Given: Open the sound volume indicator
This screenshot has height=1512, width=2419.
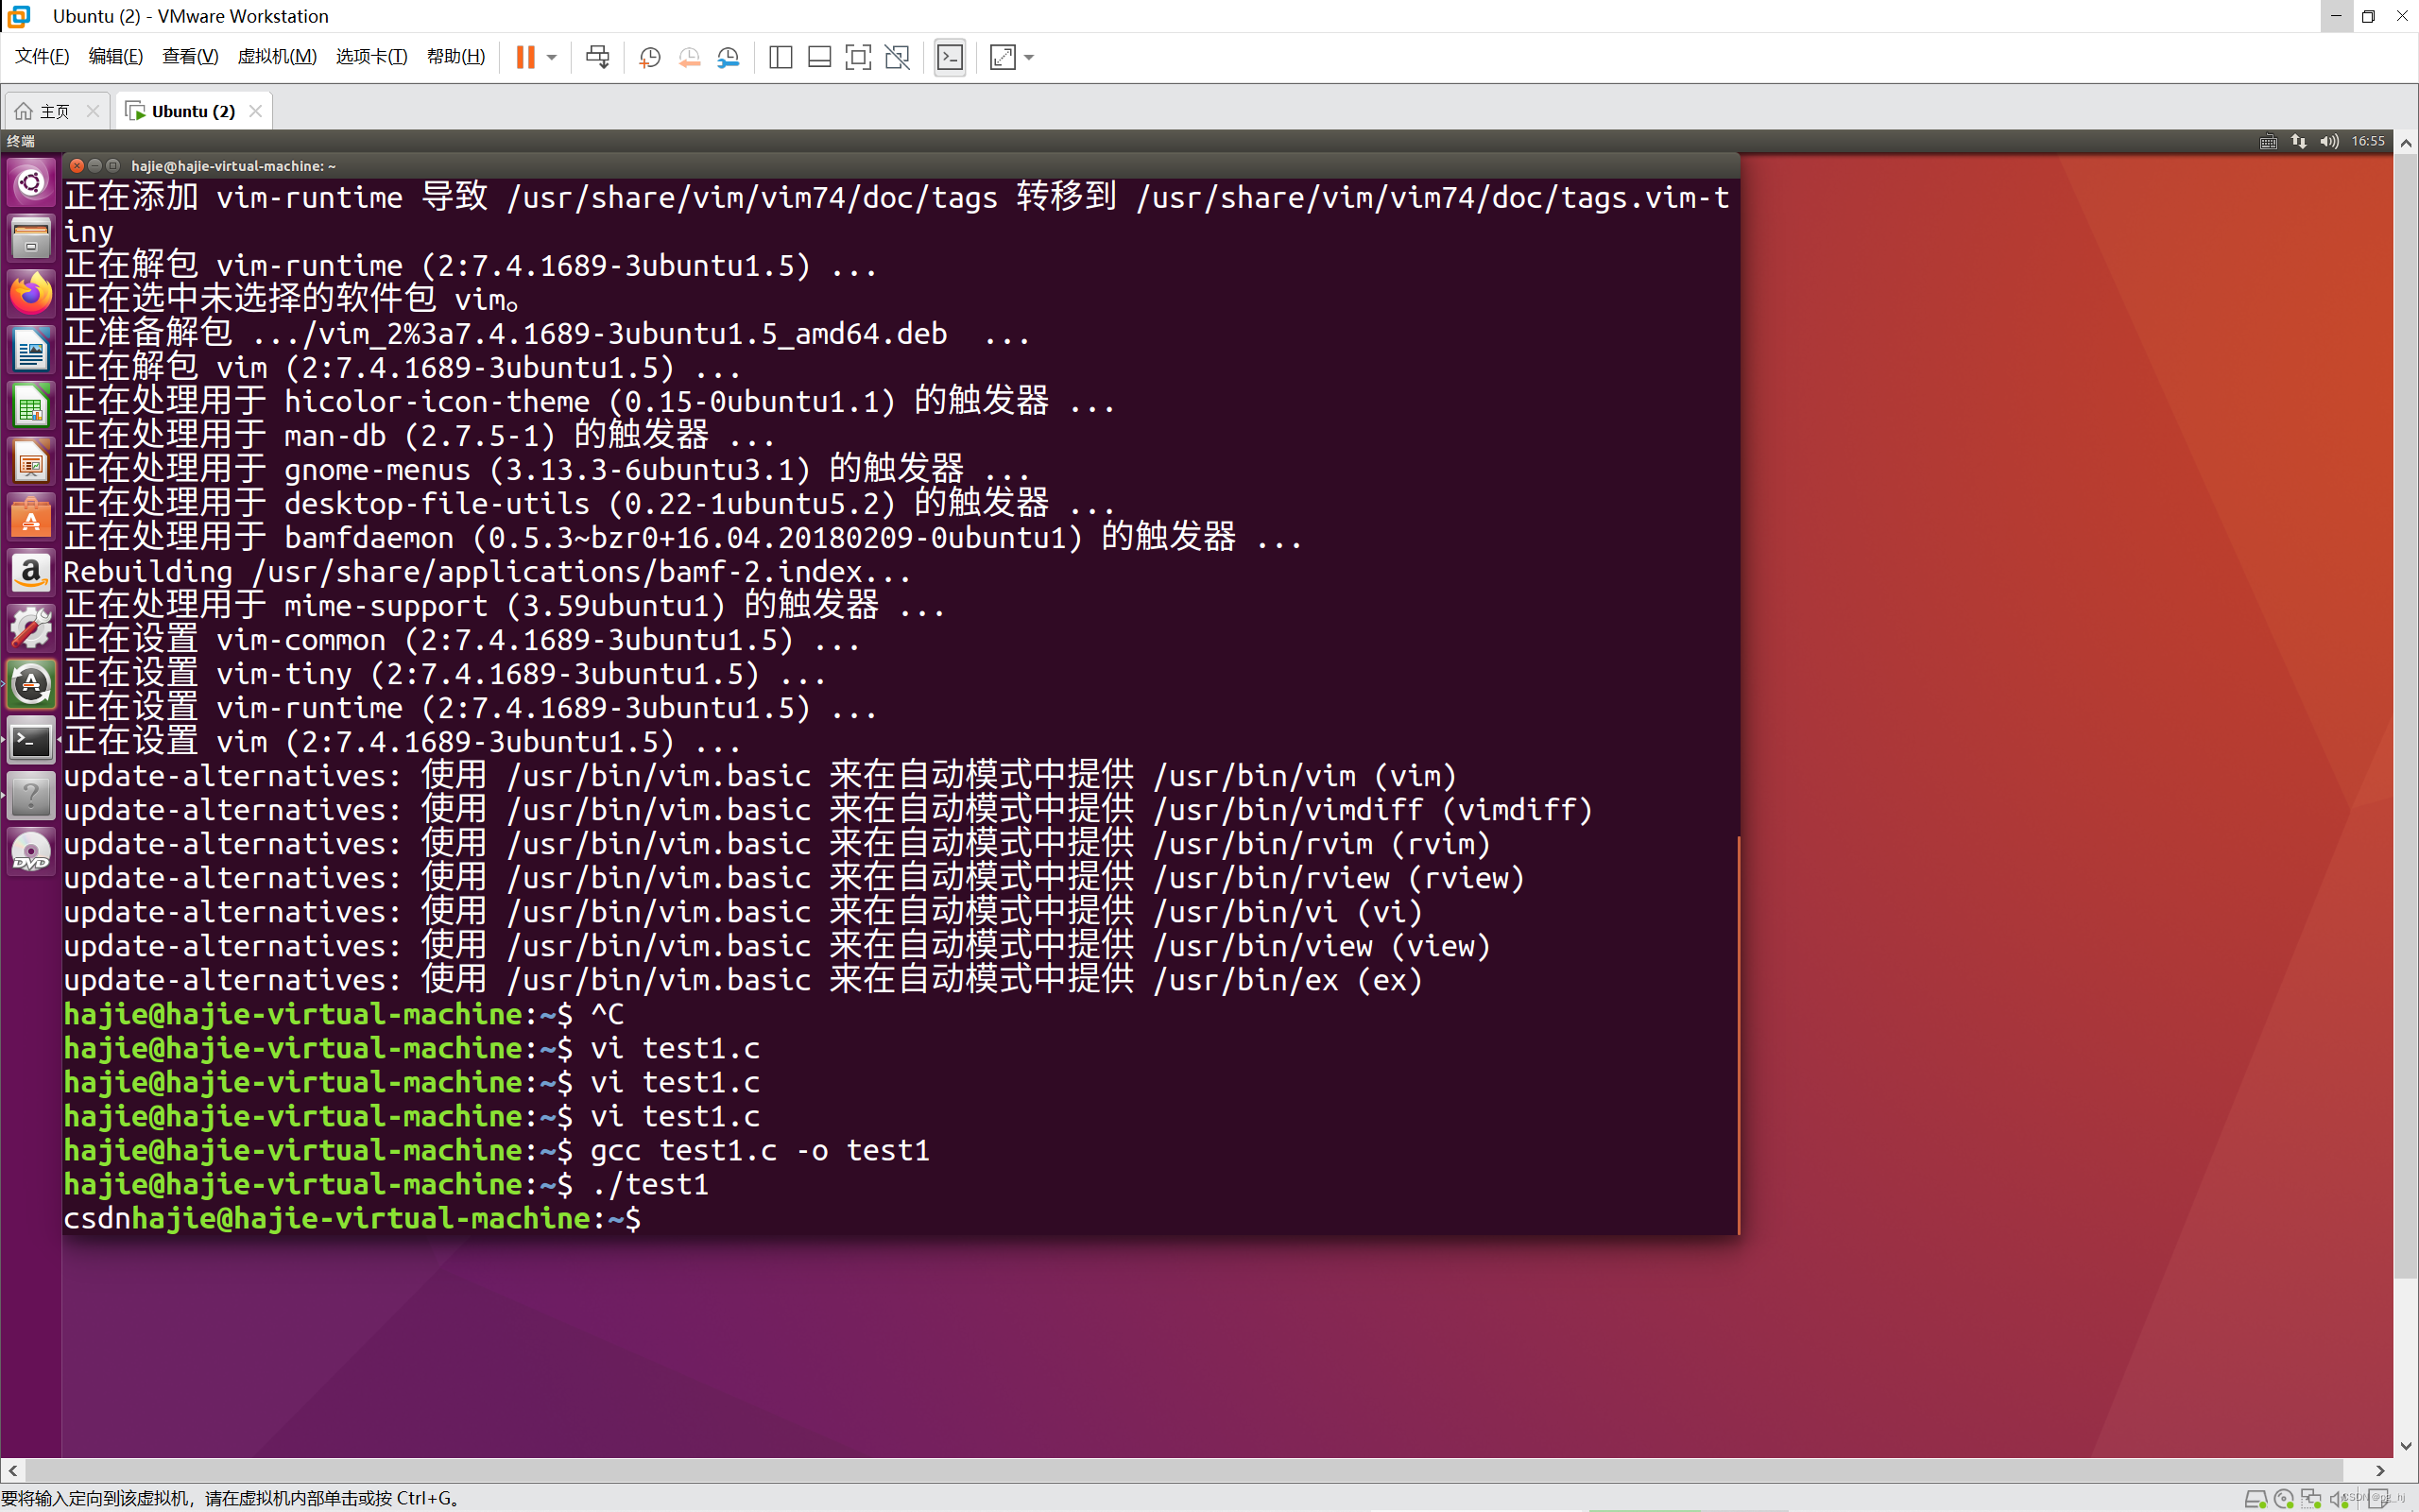Looking at the screenshot, I should coord(2329,142).
